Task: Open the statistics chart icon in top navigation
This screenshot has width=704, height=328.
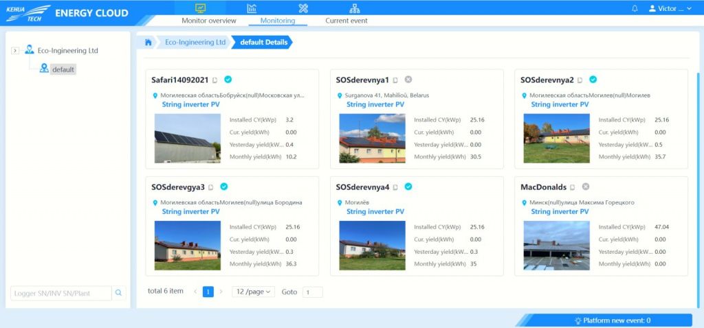Action: (252, 8)
